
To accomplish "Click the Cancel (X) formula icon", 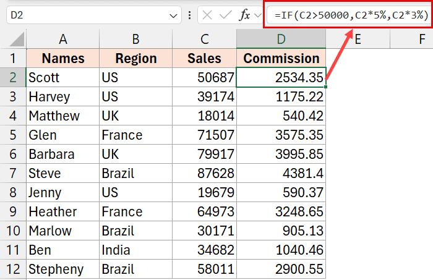I will click(207, 15).
